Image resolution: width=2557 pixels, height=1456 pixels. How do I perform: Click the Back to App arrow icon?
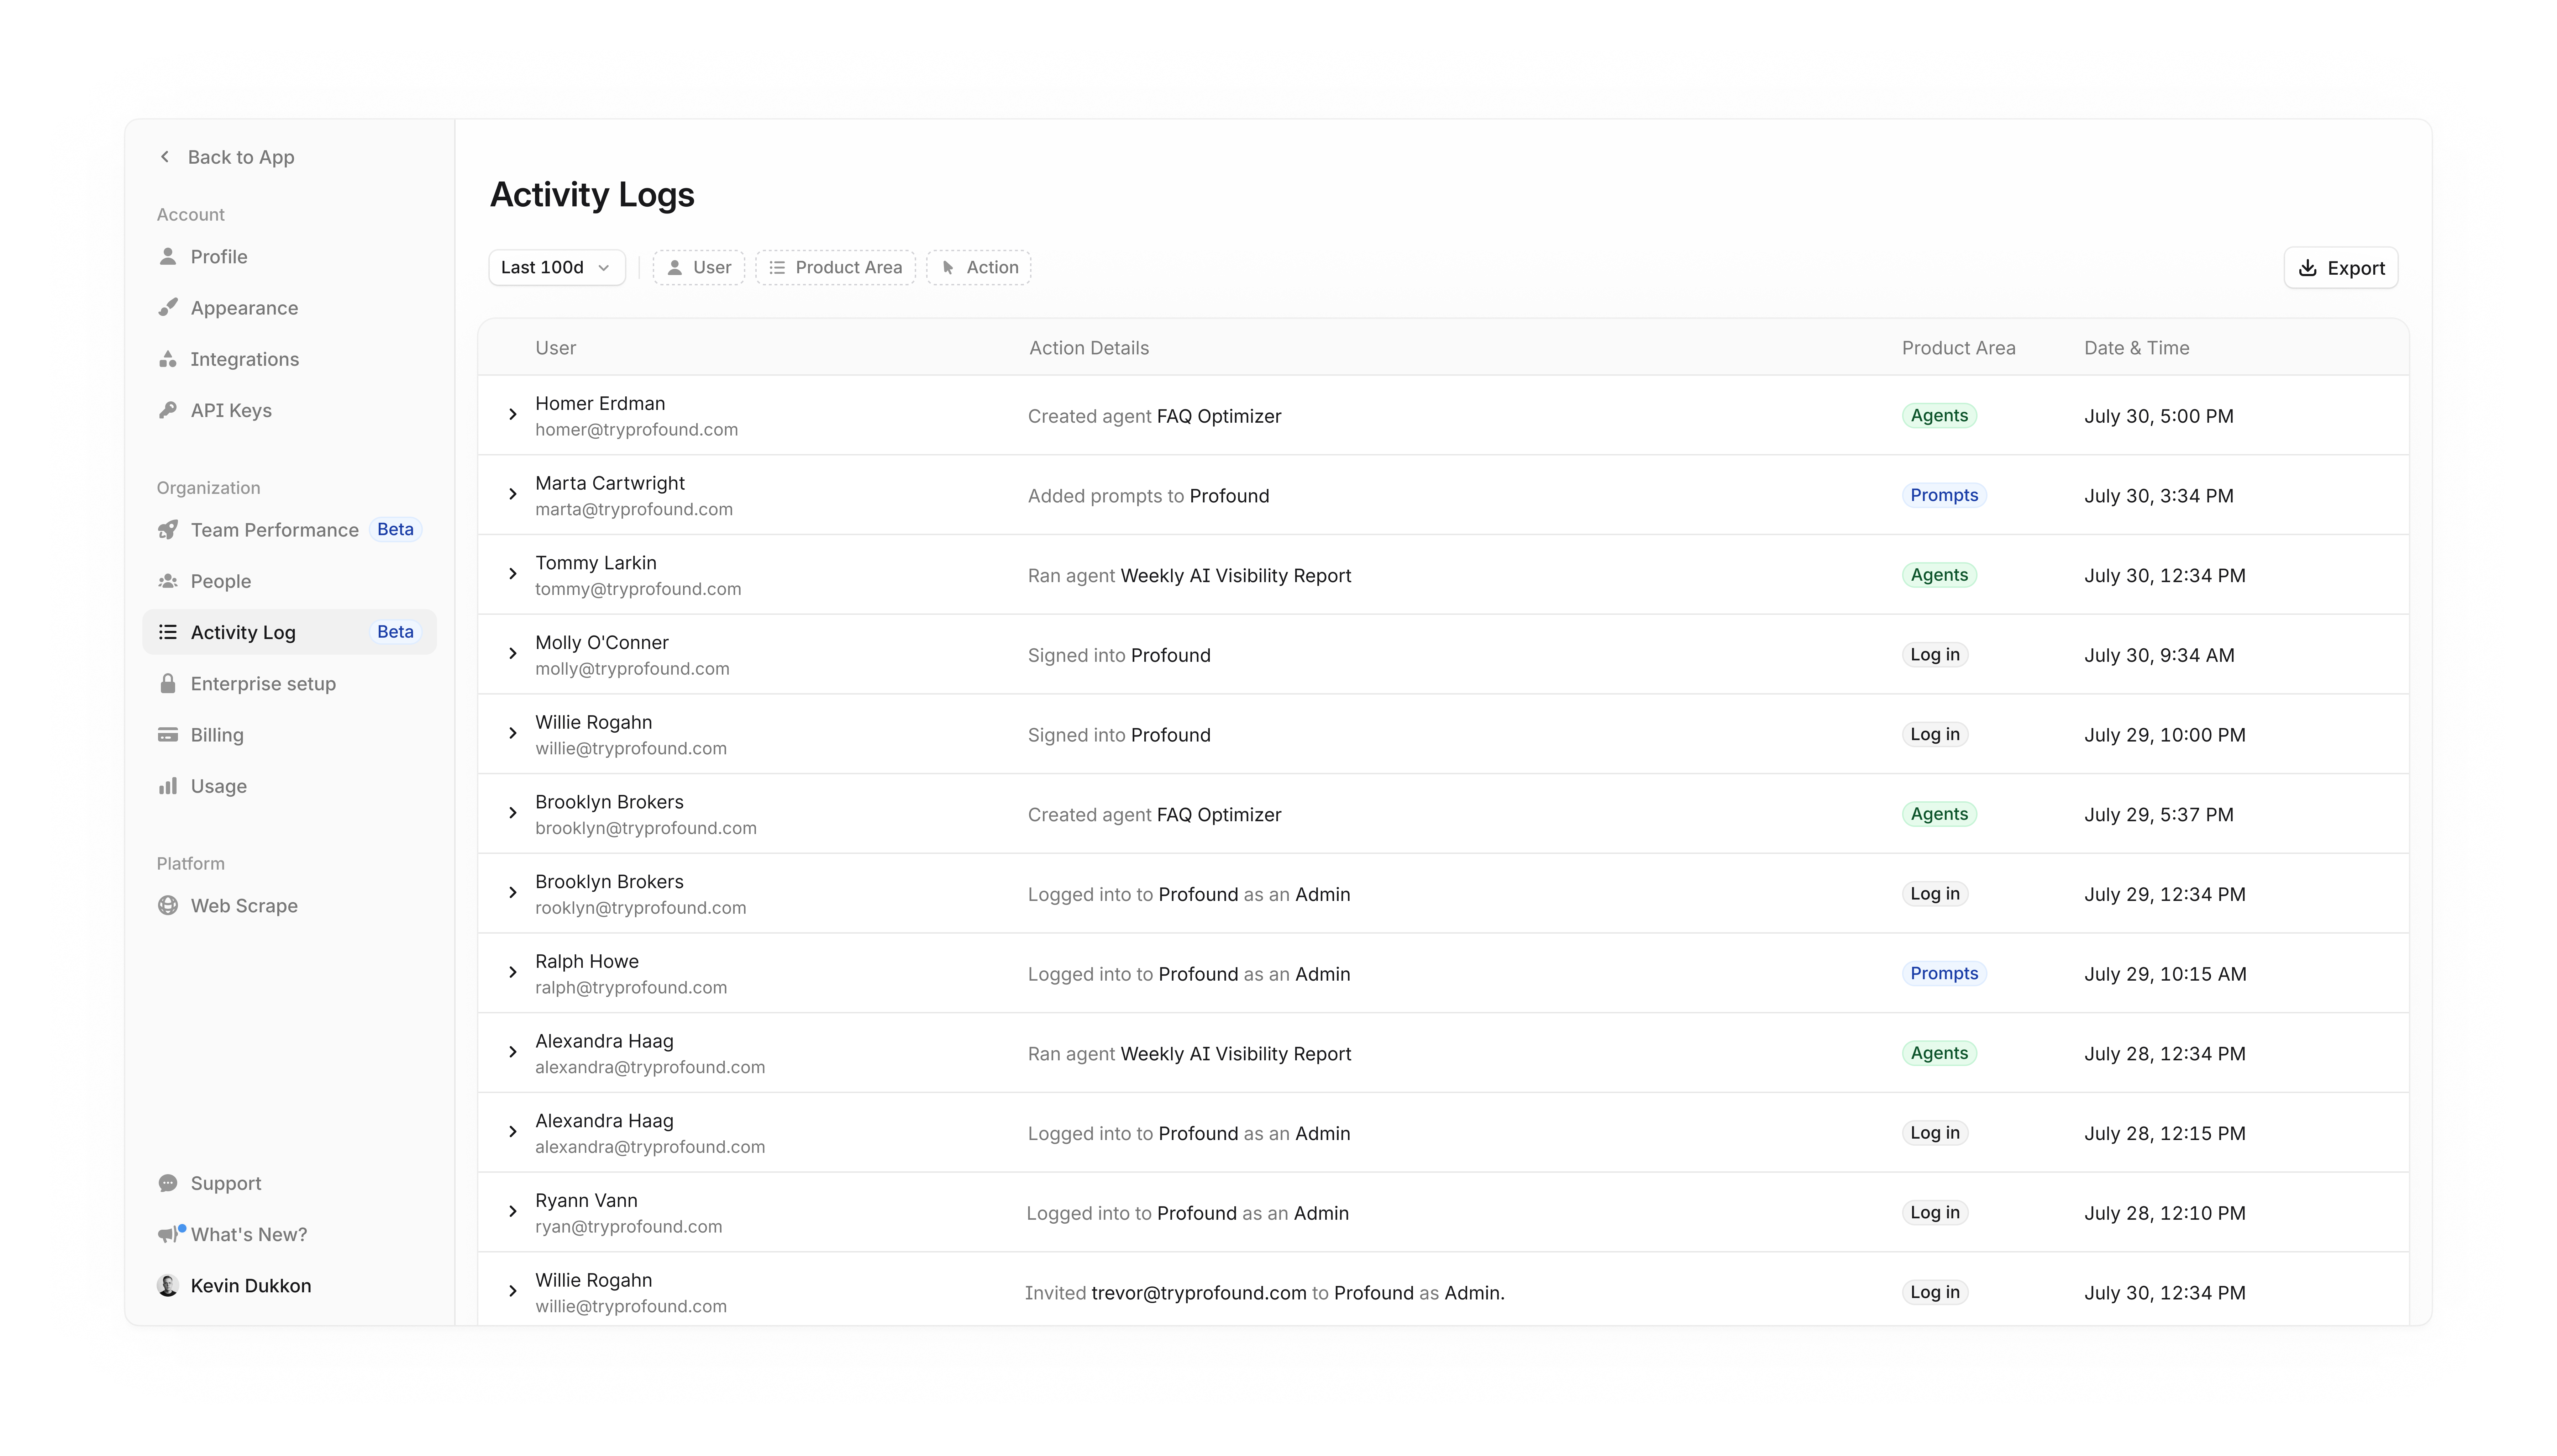coord(165,157)
